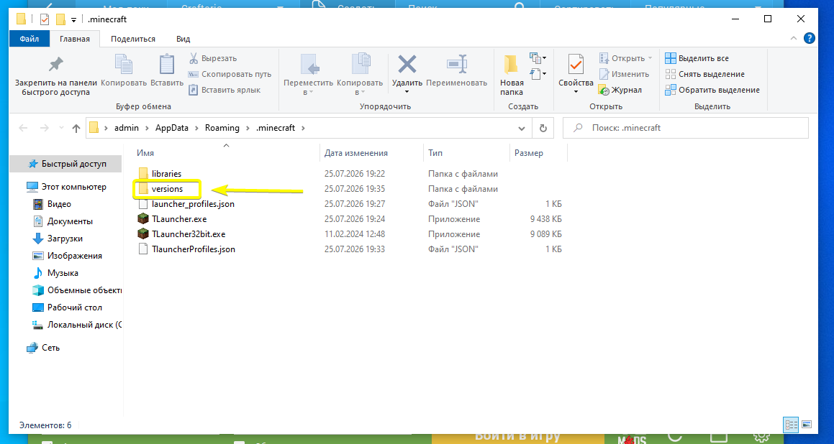Click the Копировать ribbon icon
Image resolution: width=834 pixels, height=444 pixels.
point(123,65)
